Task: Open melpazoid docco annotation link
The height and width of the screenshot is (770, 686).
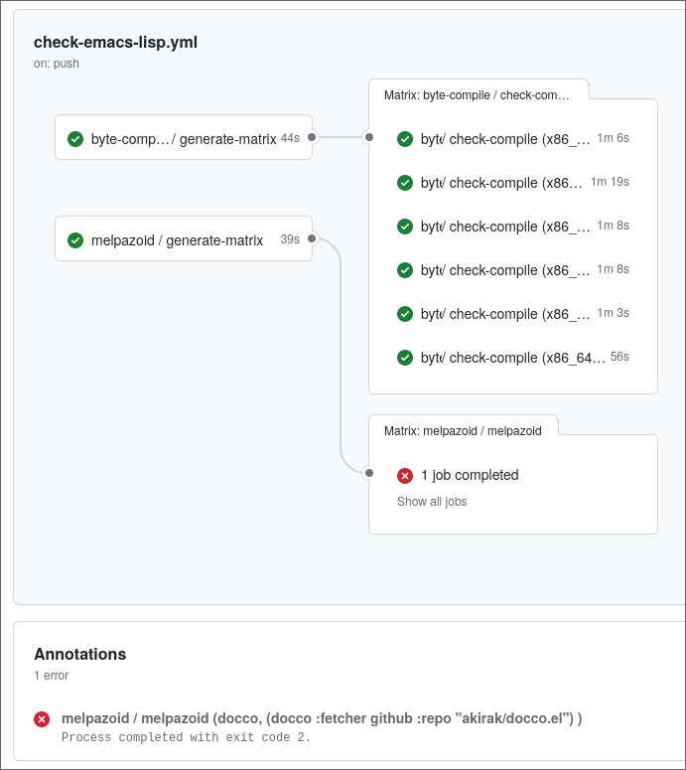Action: [x=322, y=718]
